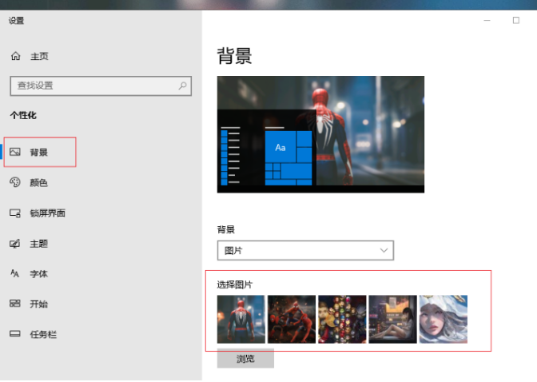Select 背景 in the sidebar
Viewport: 537px width, 382px height.
[x=40, y=152]
